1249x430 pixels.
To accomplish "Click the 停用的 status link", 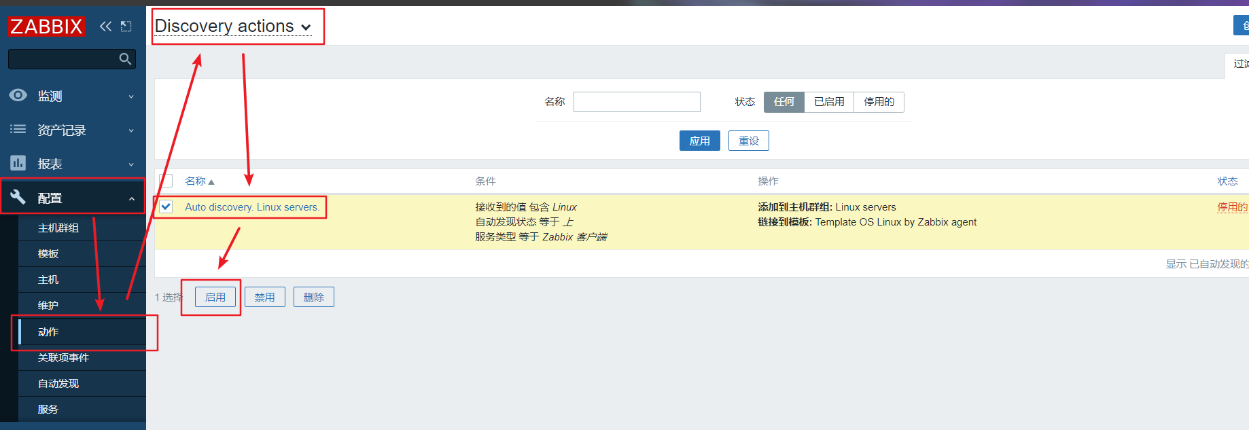I will 1232,207.
